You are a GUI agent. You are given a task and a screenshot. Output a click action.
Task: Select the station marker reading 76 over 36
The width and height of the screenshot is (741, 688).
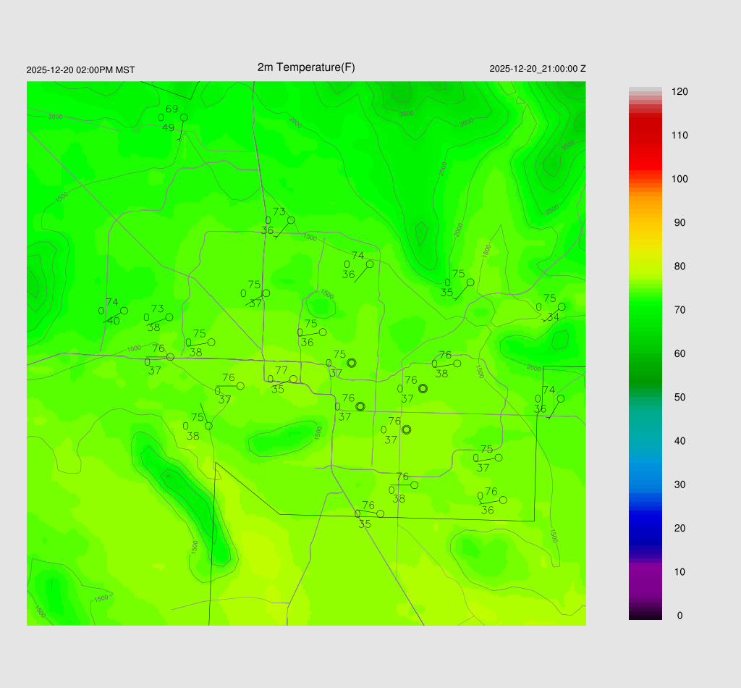pyautogui.click(x=504, y=500)
